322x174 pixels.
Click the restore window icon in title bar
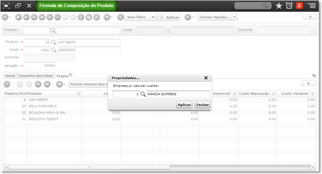tap(18, 6)
